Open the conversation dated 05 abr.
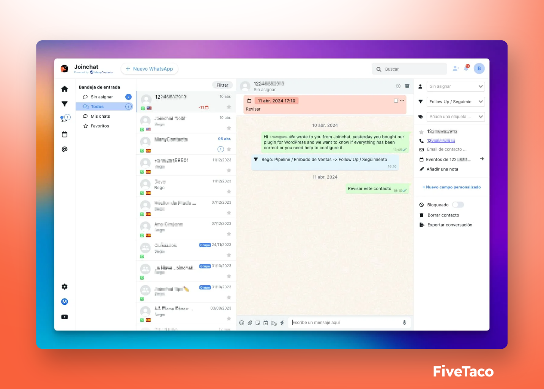Viewport: 544px width, 389px height. click(x=186, y=144)
